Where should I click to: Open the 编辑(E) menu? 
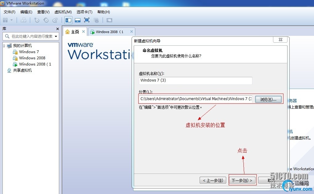(26, 12)
